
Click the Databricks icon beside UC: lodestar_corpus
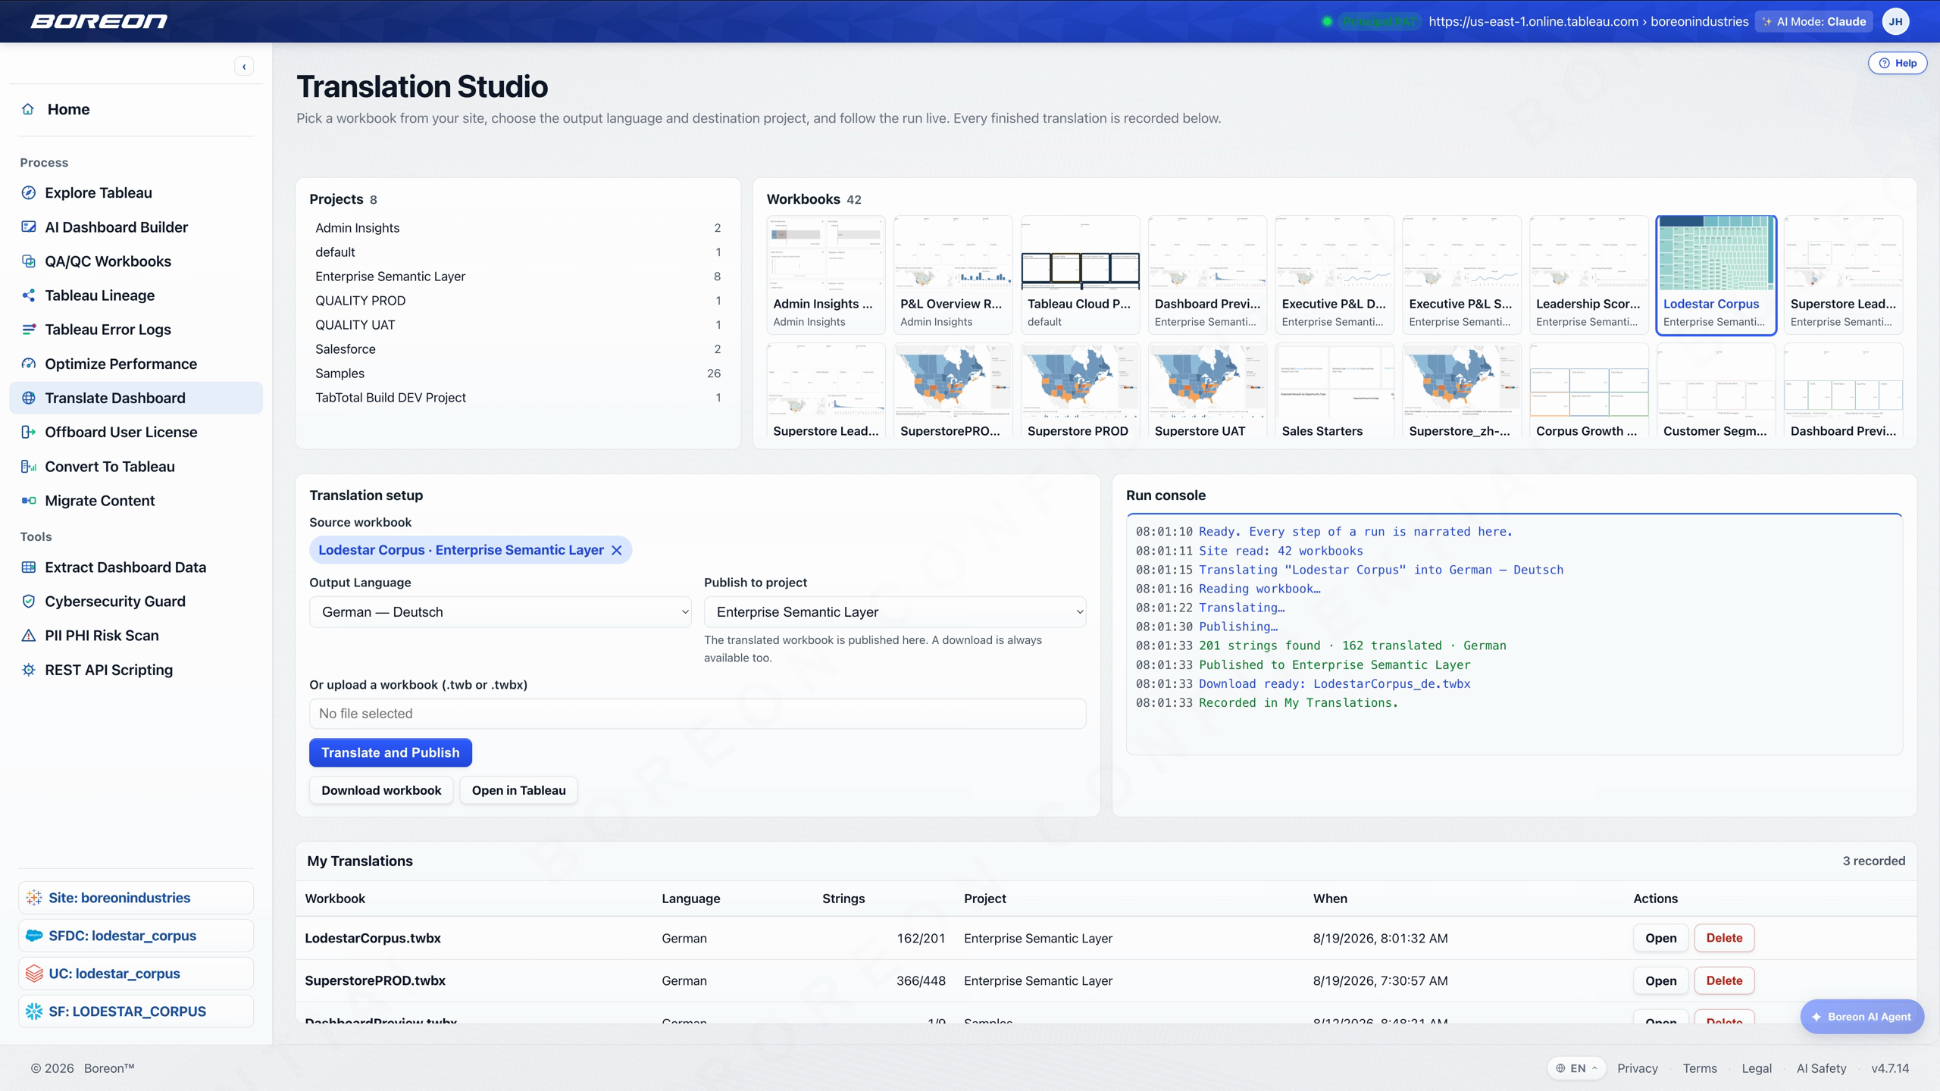coord(34,974)
